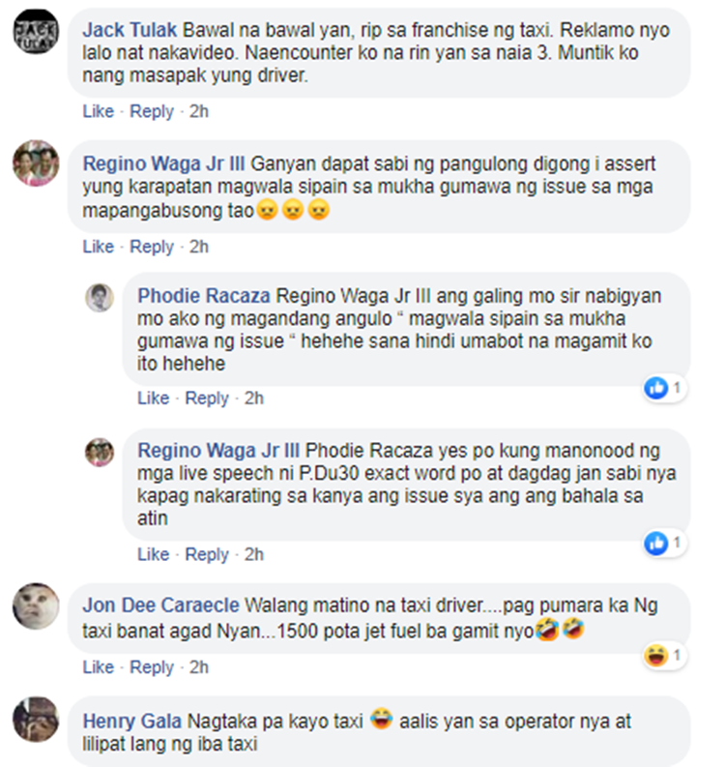Open Jon Dee Caraecle's avatar picture

36,605
